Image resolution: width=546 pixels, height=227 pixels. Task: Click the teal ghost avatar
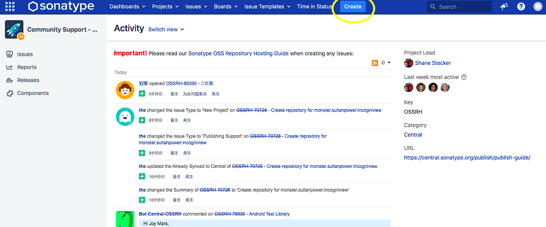pyautogui.click(x=125, y=116)
